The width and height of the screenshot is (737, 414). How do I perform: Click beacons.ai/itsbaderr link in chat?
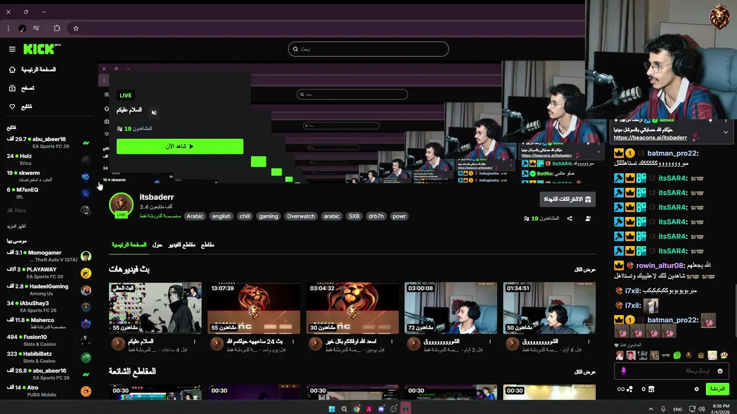(650, 138)
